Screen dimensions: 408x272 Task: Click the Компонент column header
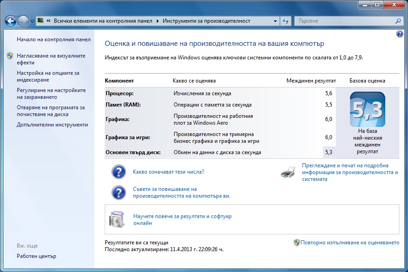point(119,81)
